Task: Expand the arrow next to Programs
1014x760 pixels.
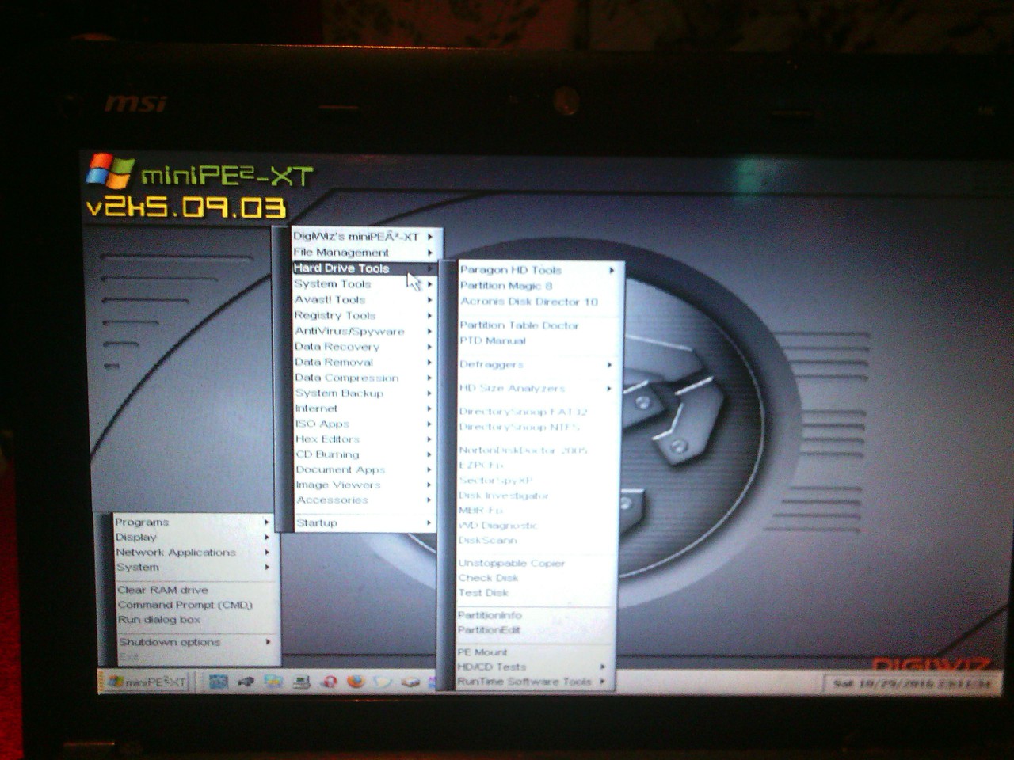Action: 266,522
